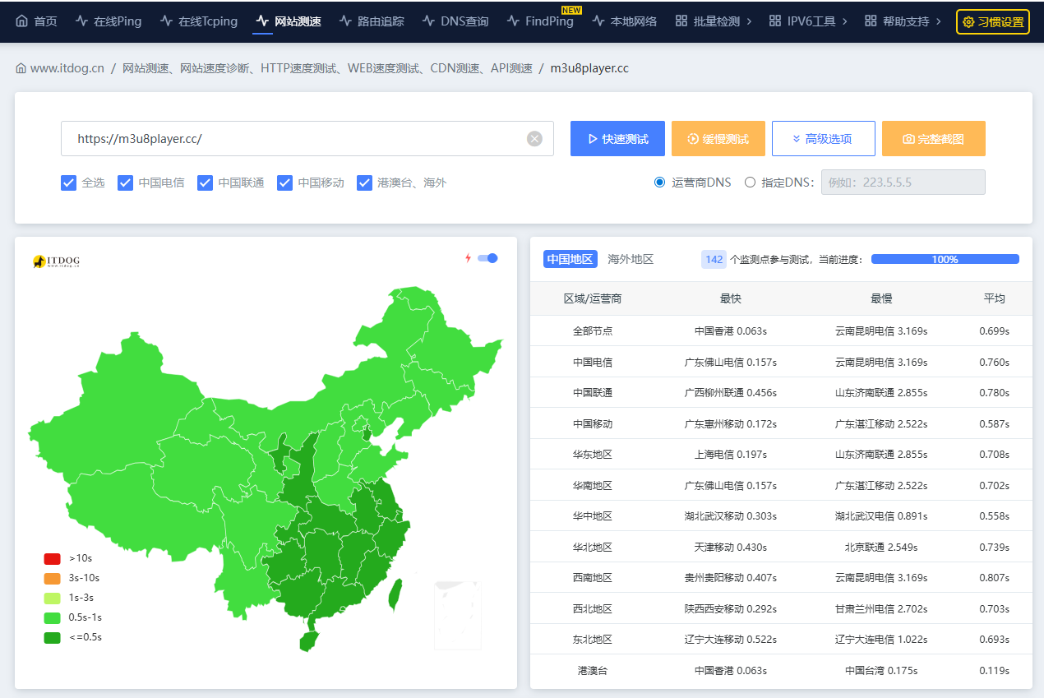This screenshot has height=698, width=1044.
Task: Click the 100% test progress bar
Action: click(x=945, y=259)
